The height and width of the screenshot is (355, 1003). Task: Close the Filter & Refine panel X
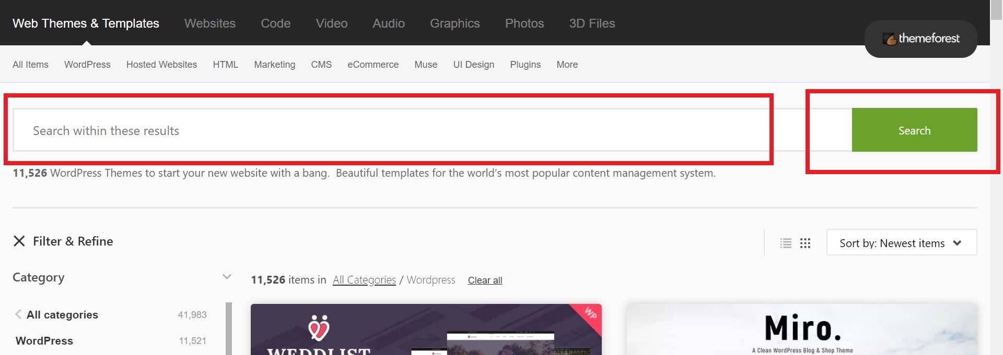point(19,241)
